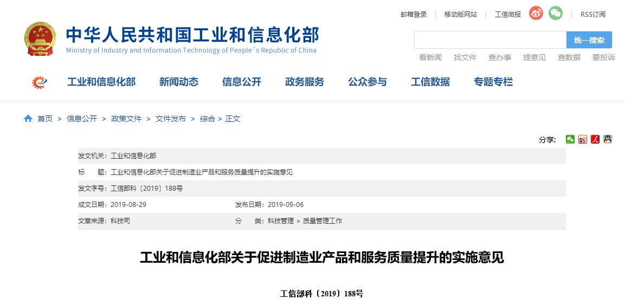Open the 专题专栏 navigation menu
This screenshot has height=305, width=625.
pos(493,82)
